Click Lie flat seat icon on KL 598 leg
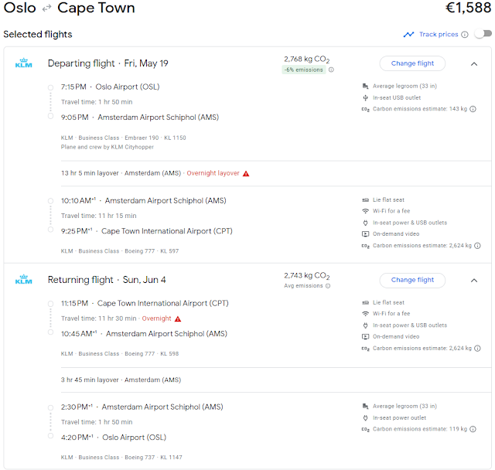This screenshot has width=495, height=470. pyautogui.click(x=365, y=302)
